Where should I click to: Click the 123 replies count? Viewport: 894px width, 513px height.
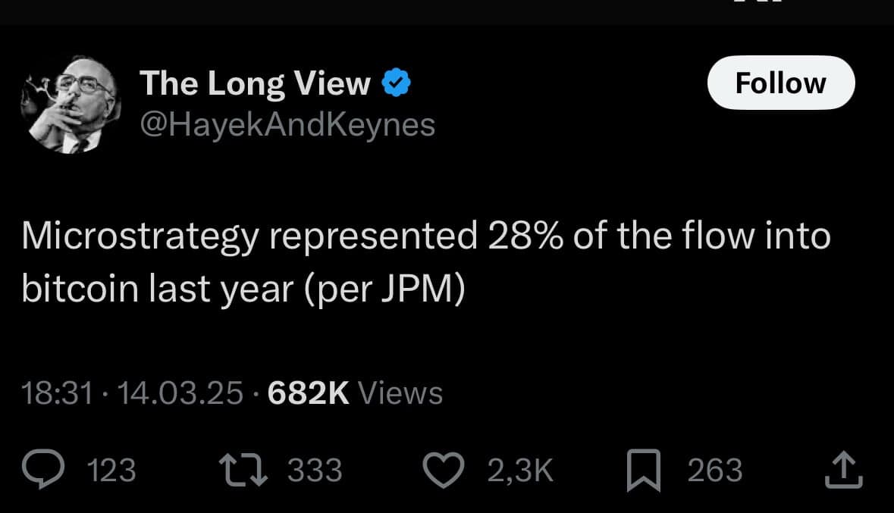click(112, 471)
